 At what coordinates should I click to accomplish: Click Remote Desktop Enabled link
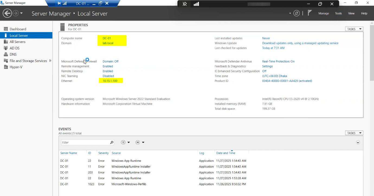tap(108, 71)
